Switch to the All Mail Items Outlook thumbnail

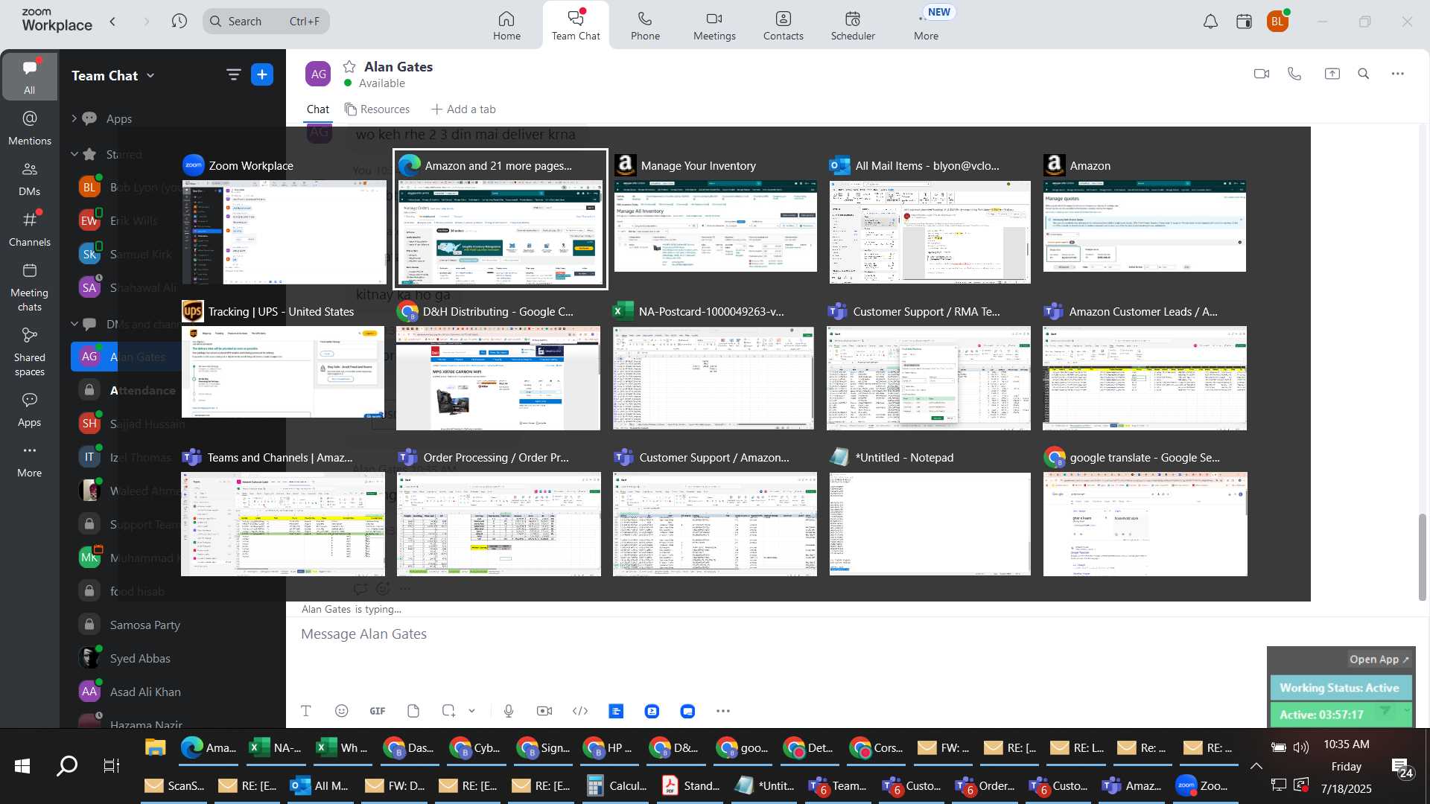click(x=930, y=220)
